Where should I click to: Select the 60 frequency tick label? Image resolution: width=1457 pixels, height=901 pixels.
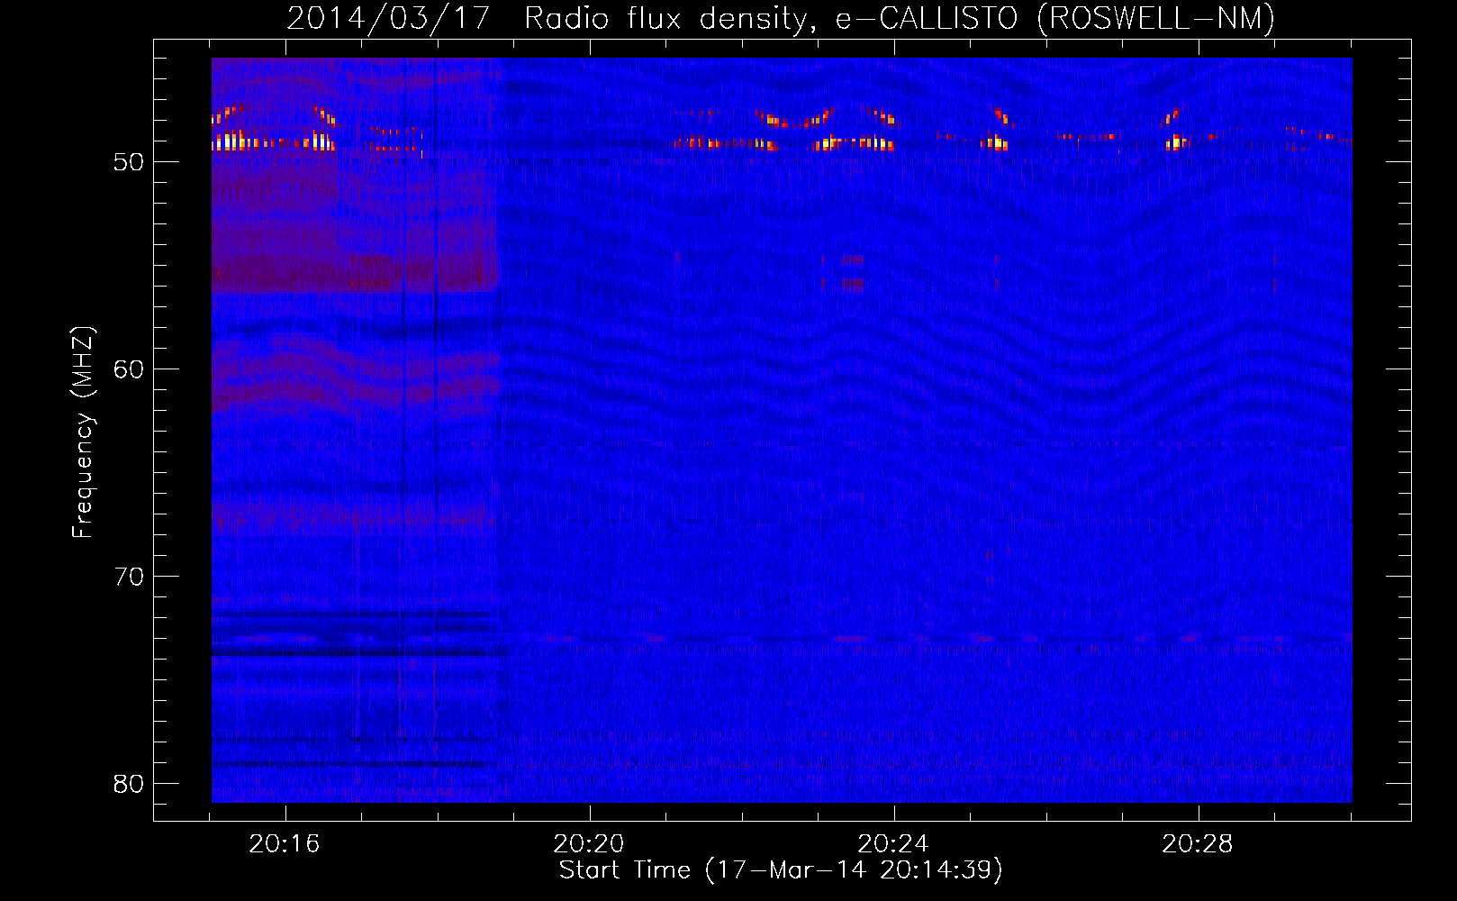coord(129,369)
